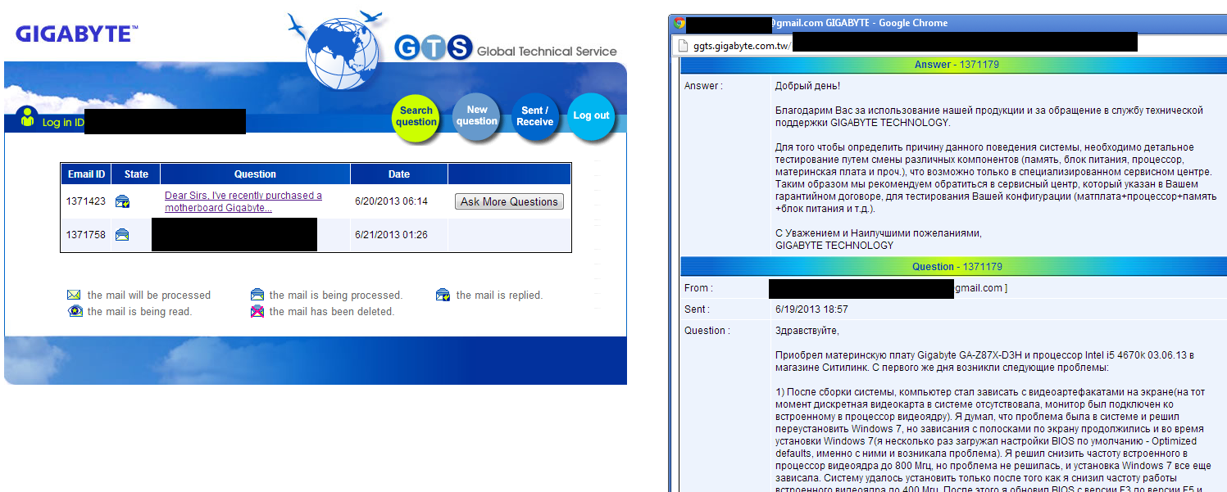Click the GIGABYTE logo

(x=76, y=34)
